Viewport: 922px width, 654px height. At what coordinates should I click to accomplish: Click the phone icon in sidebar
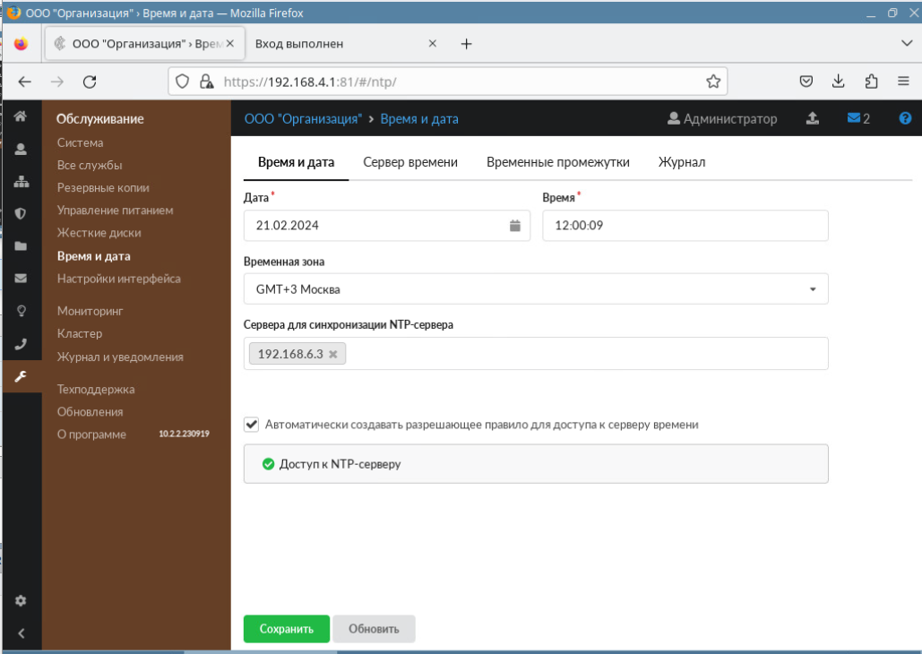pos(21,343)
